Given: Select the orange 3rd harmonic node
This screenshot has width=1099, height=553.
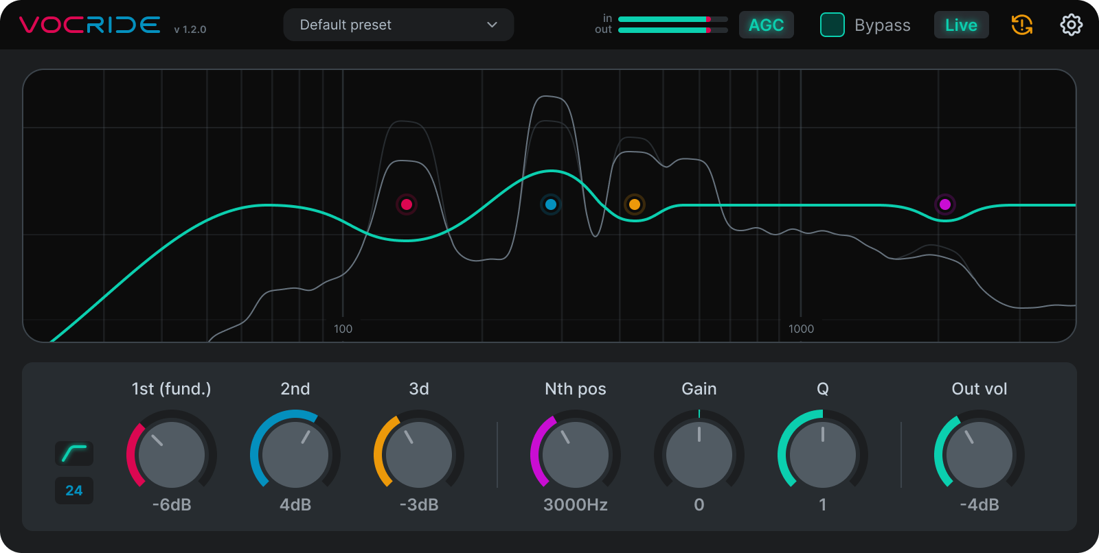Looking at the screenshot, I should click(635, 204).
